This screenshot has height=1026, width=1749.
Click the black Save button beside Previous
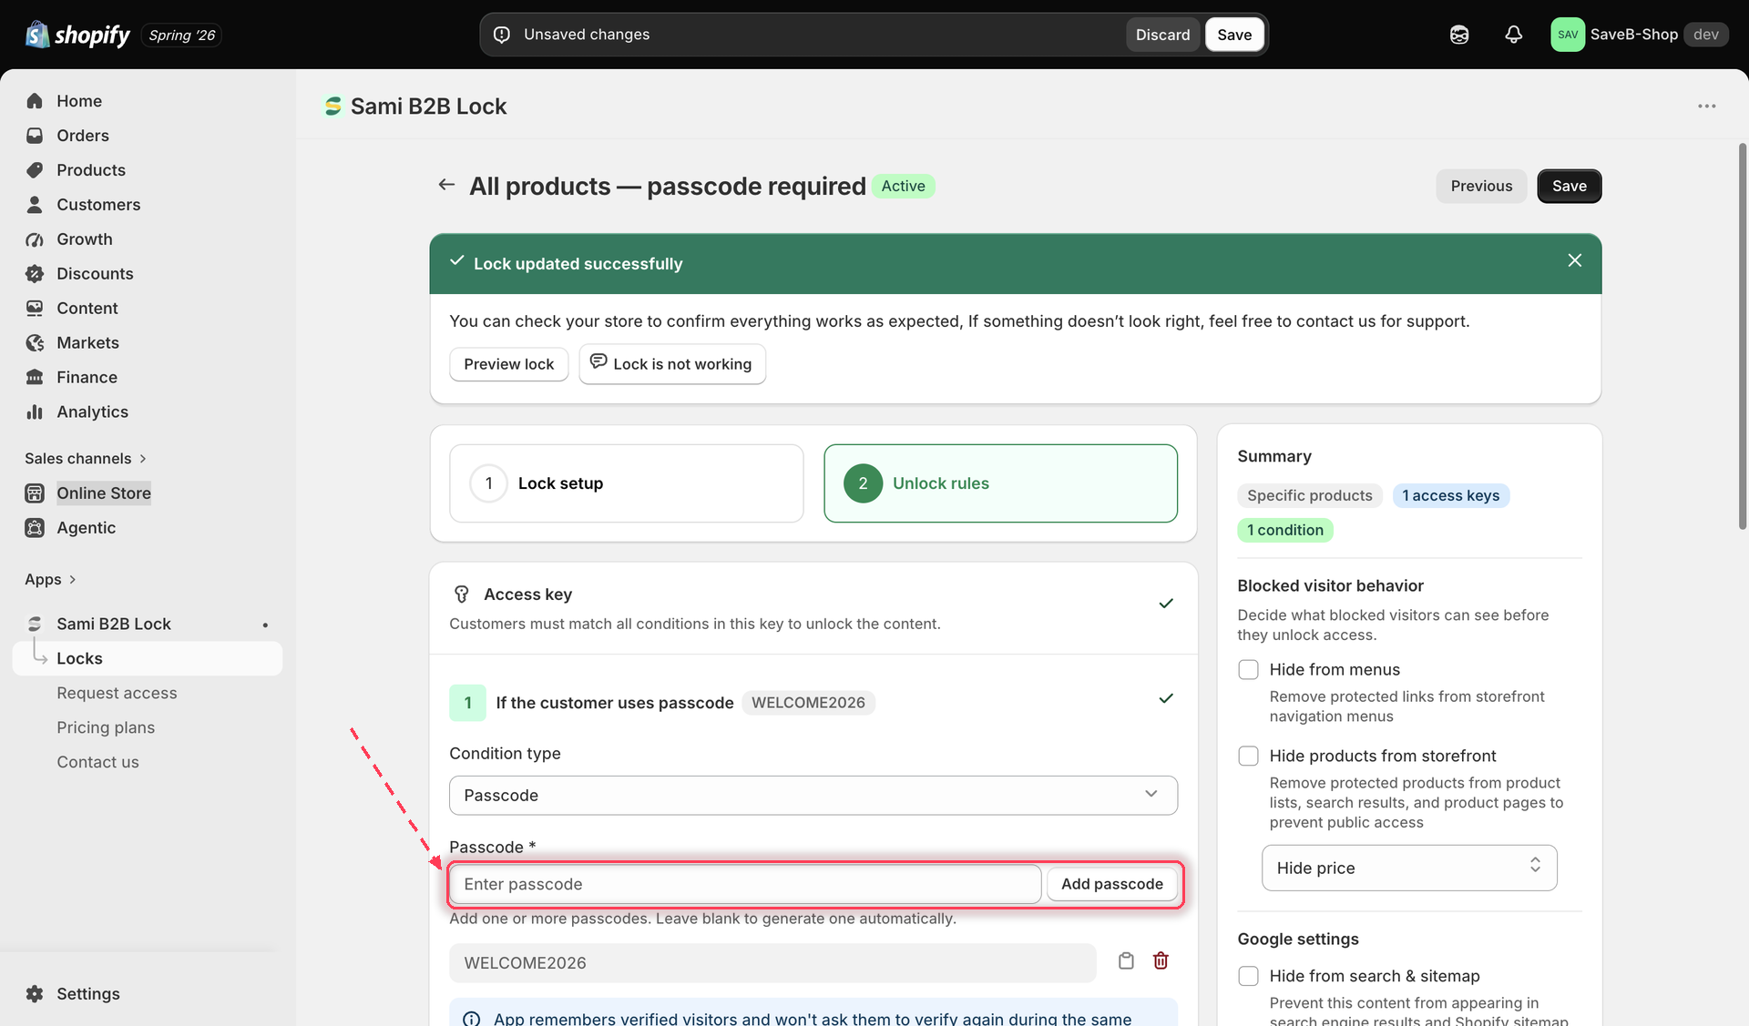(x=1569, y=187)
